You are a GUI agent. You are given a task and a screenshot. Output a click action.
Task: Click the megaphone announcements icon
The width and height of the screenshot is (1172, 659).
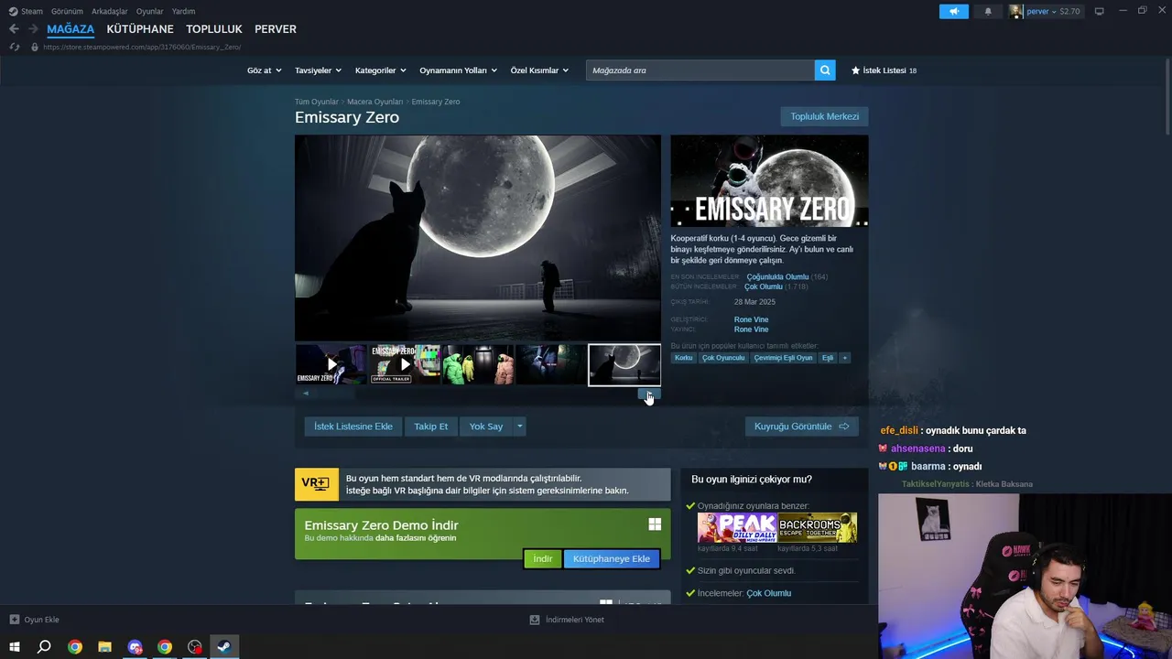point(953,11)
